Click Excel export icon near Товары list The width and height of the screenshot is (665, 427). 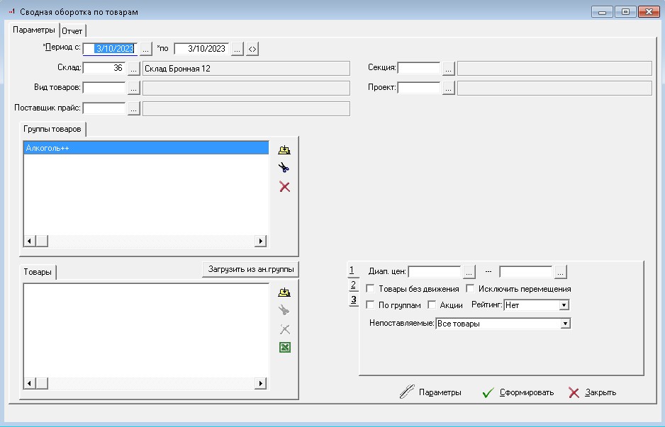pyautogui.click(x=285, y=347)
